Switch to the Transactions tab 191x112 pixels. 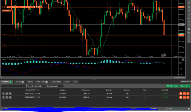pyautogui.click(x=56, y=82)
